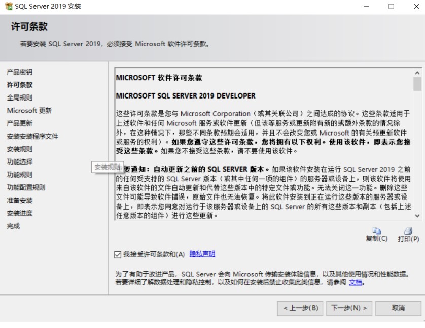
Task: Select 准备安装 step in sidebar
Action: tap(19, 201)
